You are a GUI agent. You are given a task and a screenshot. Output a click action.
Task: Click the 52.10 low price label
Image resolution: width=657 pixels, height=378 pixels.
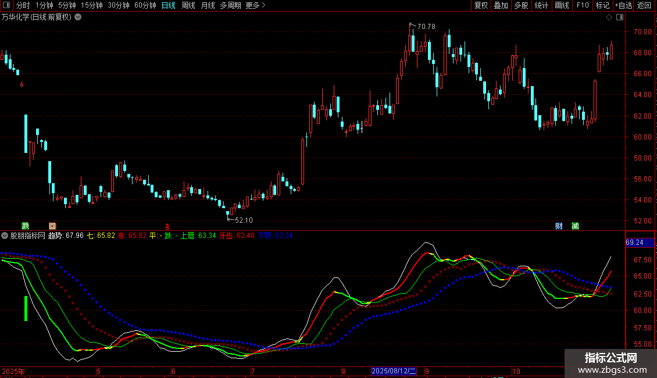[244, 220]
